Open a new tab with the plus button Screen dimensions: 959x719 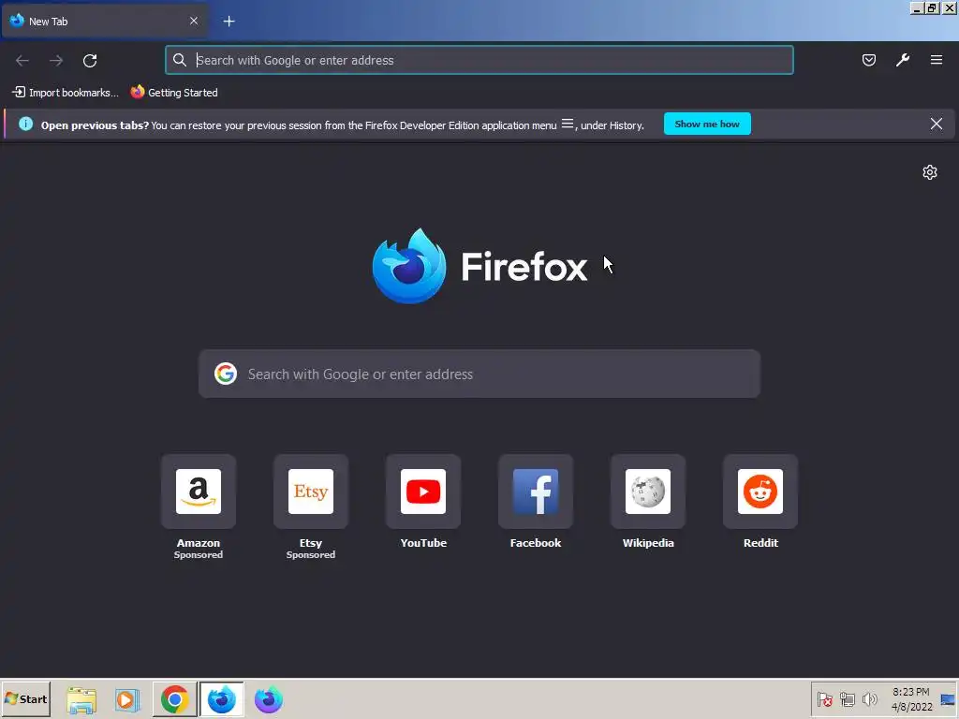229,22
